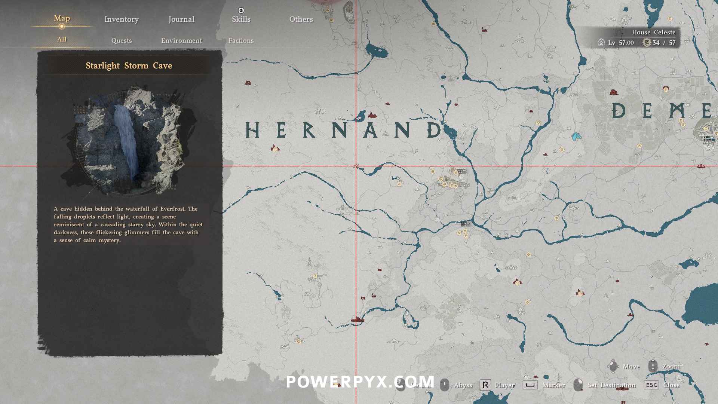Select the Others tab
The image size is (718, 404).
[301, 19]
